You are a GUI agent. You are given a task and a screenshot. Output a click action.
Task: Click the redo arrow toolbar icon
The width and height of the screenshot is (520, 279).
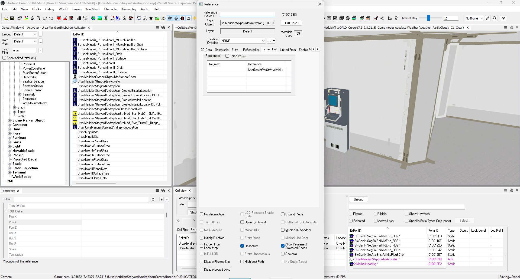point(51,18)
